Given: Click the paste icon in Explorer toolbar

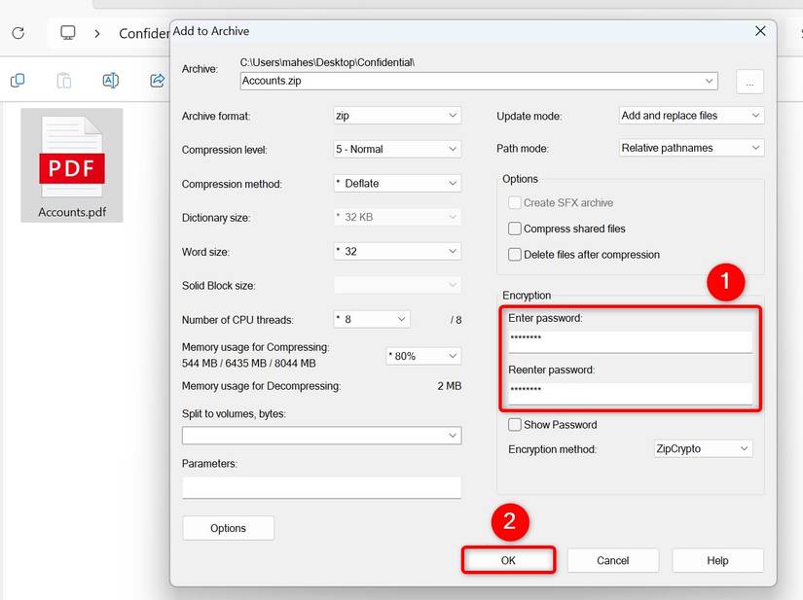Looking at the screenshot, I should coord(64,81).
